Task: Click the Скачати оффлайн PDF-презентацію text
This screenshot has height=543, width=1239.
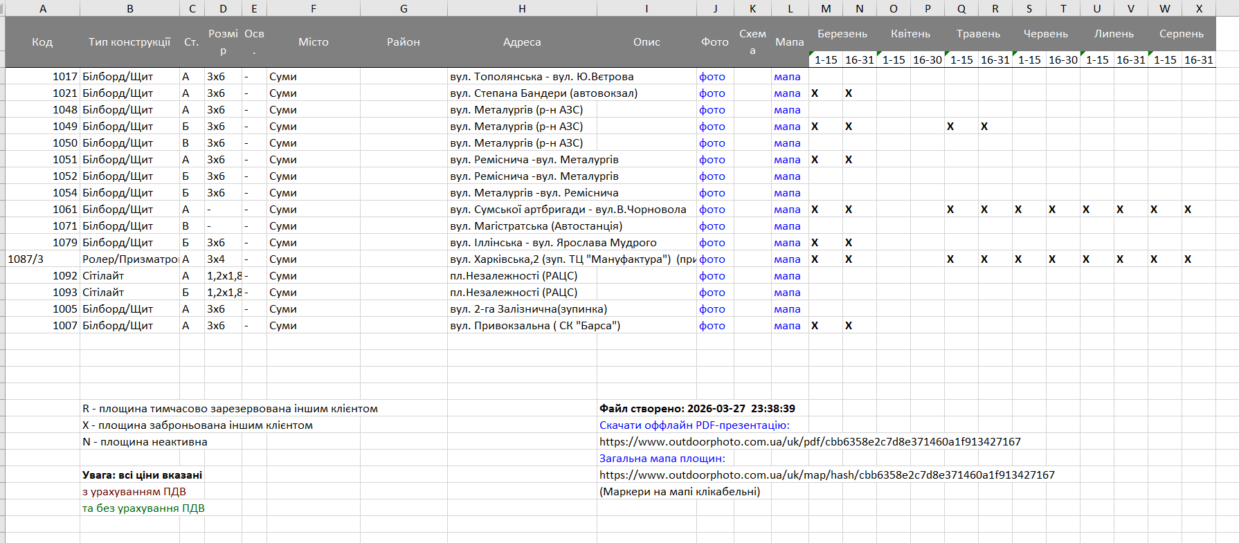Action: click(x=694, y=425)
